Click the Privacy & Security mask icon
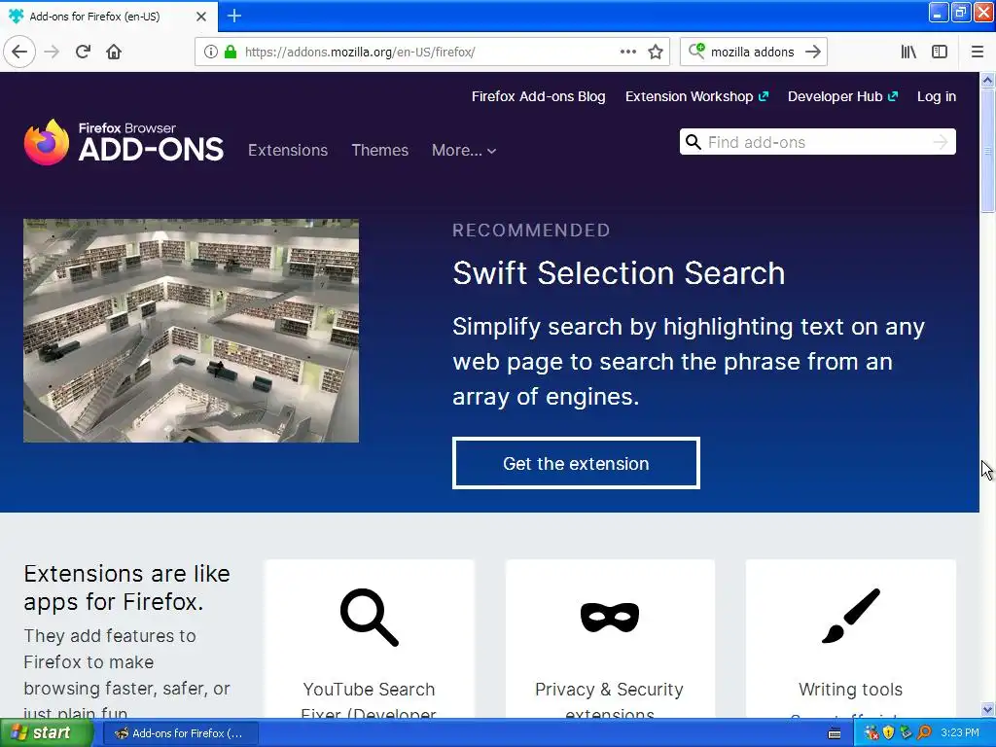 [610, 617]
